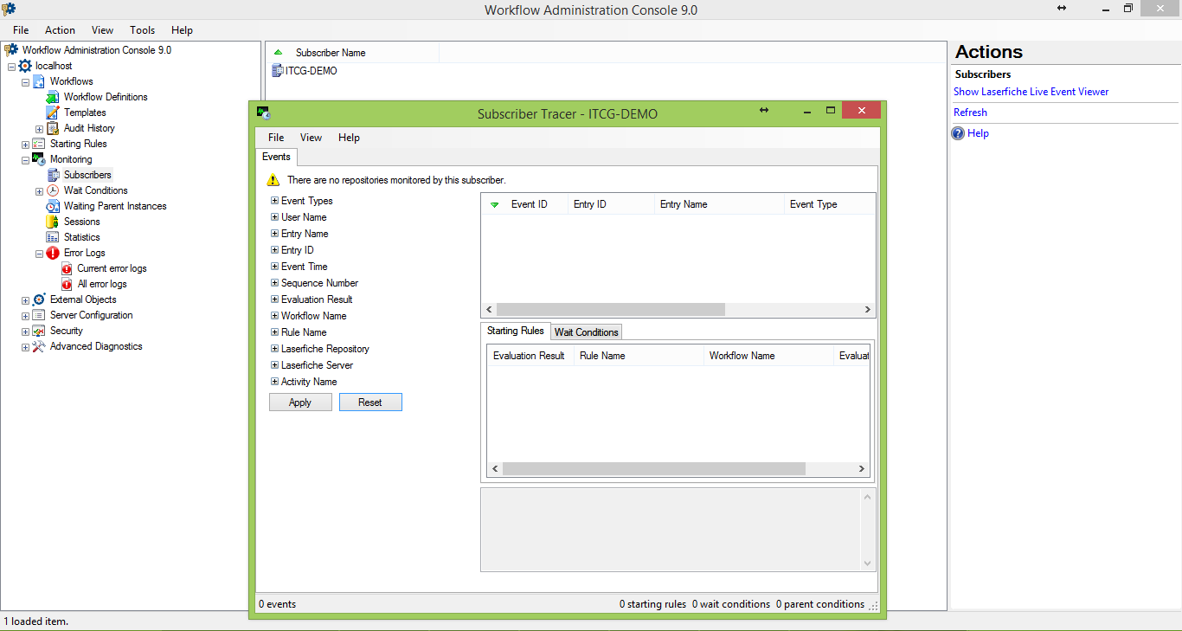Click the Wait Conditions clock icon
1182x631 pixels.
click(53, 190)
